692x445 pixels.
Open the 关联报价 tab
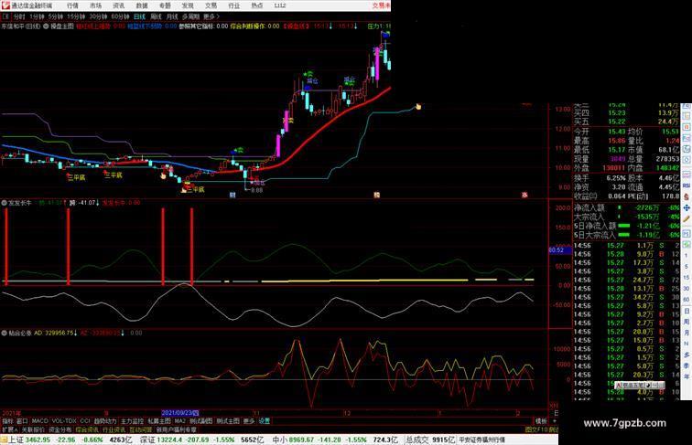(33, 429)
